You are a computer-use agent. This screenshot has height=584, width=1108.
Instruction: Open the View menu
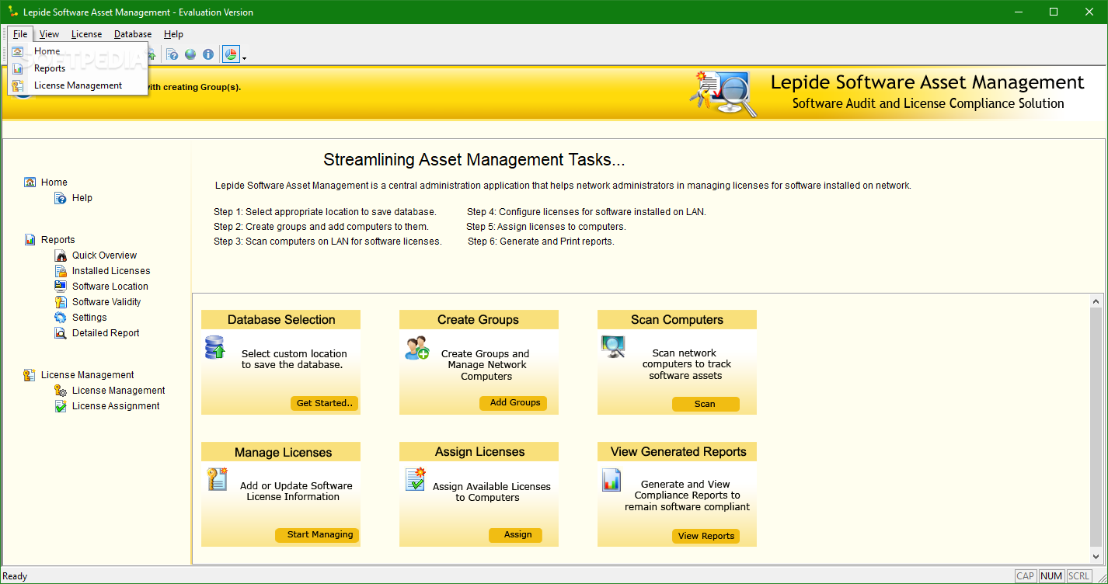click(x=49, y=34)
